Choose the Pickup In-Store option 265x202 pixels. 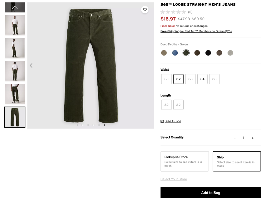click(185, 161)
